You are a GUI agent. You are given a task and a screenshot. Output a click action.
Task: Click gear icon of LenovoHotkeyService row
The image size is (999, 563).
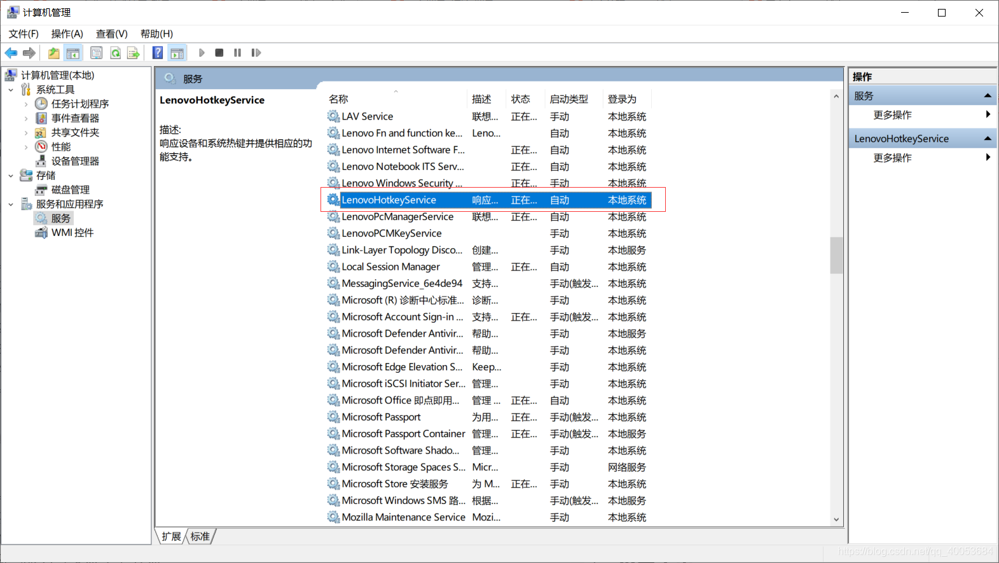(333, 200)
